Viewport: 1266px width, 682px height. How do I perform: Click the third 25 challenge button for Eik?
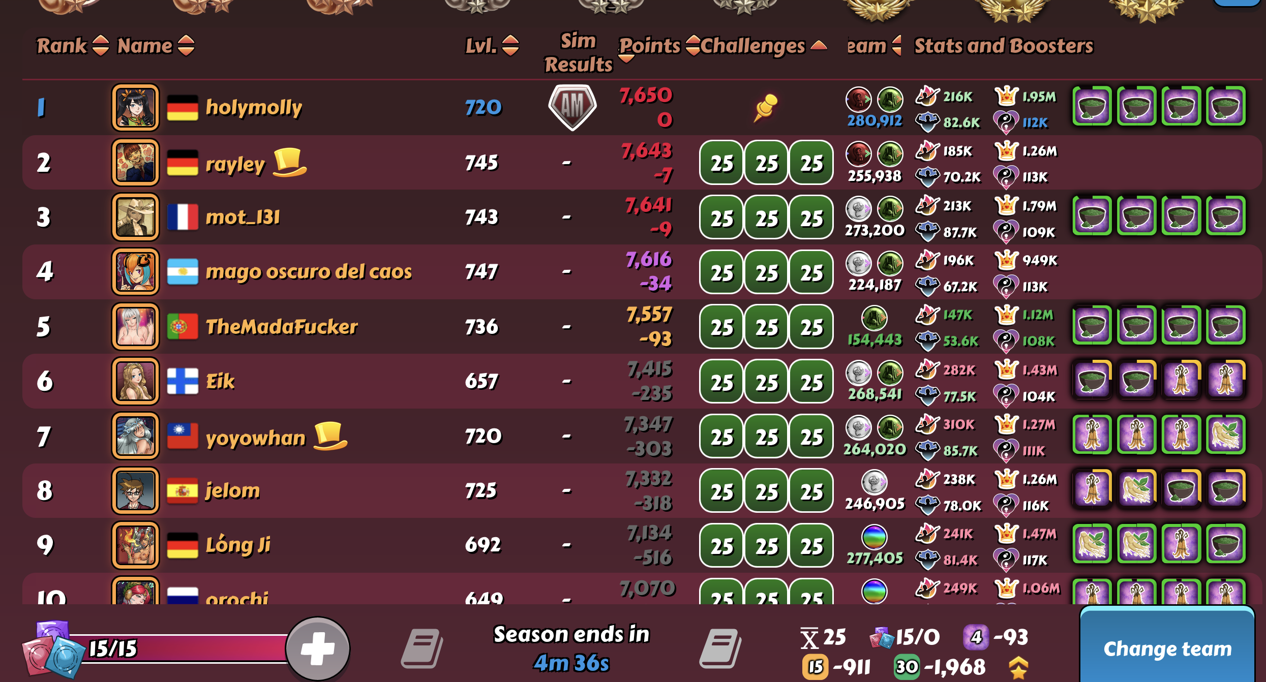(x=811, y=382)
